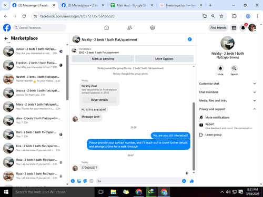The image size is (263, 197).
Task: Reload the page
Action: coord(24,16)
